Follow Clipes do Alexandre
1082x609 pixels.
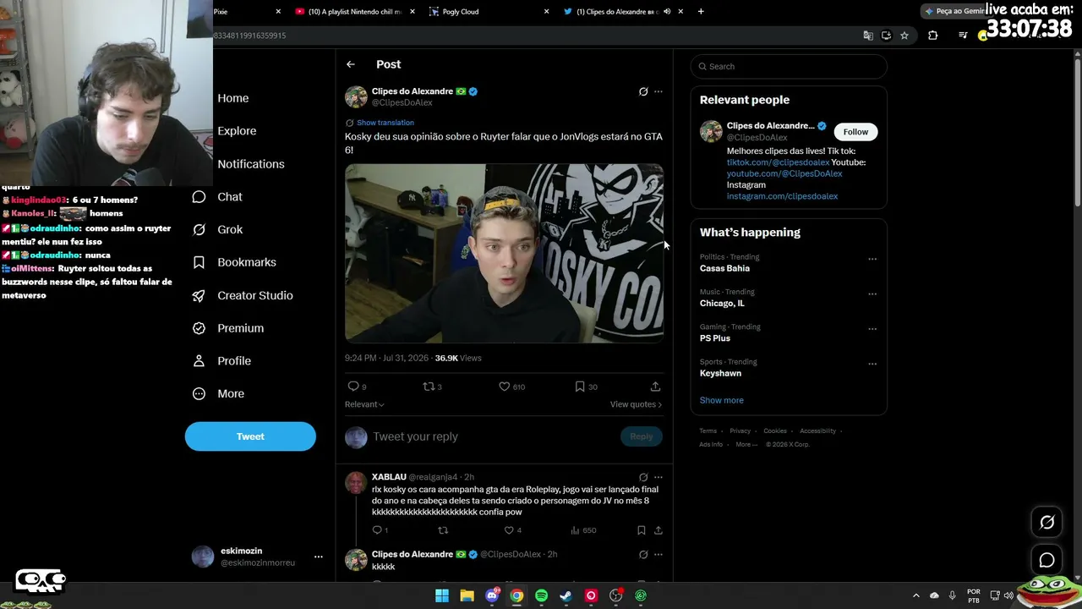(855, 132)
